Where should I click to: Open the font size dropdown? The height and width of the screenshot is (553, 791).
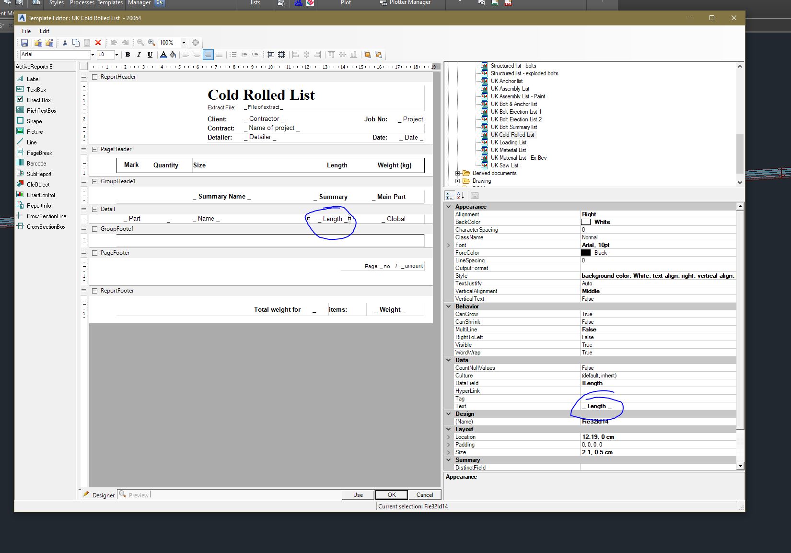click(116, 55)
